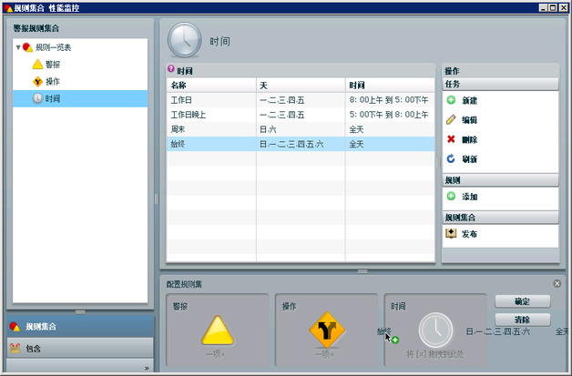Click the 发布 label
The width and height of the screenshot is (572, 376).
[469, 234]
